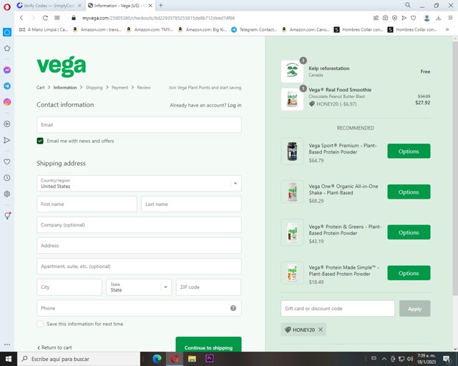Open the tab grid speed dial icon
Viewport: 458px width, 366px height.
point(57,18)
